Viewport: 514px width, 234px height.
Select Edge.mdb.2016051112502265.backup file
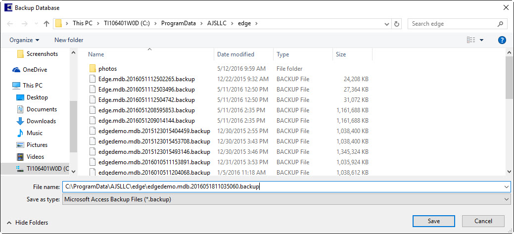click(146, 79)
